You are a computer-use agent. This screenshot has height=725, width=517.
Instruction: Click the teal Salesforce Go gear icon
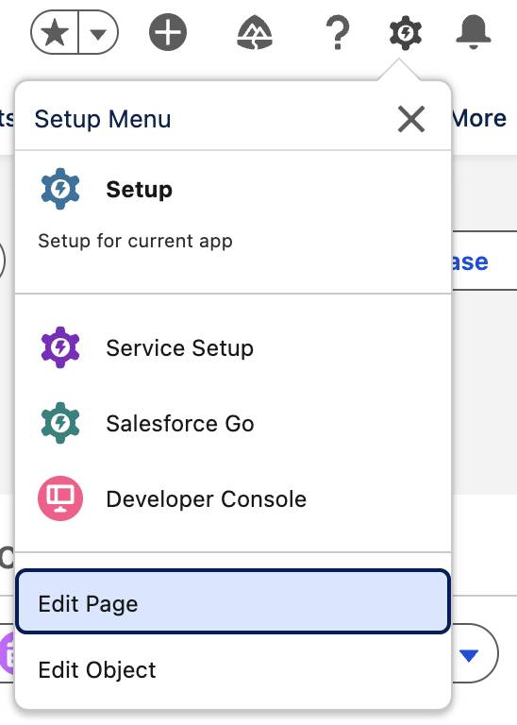60,423
